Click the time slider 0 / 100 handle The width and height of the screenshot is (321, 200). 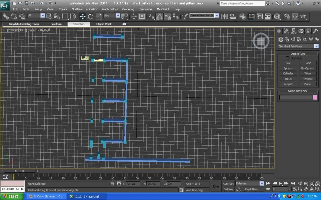[19, 171]
